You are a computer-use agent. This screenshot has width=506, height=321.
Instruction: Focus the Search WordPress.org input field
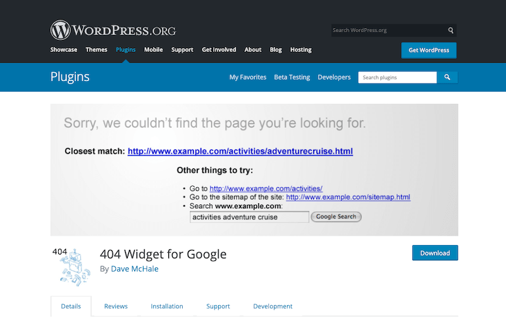[x=387, y=30]
